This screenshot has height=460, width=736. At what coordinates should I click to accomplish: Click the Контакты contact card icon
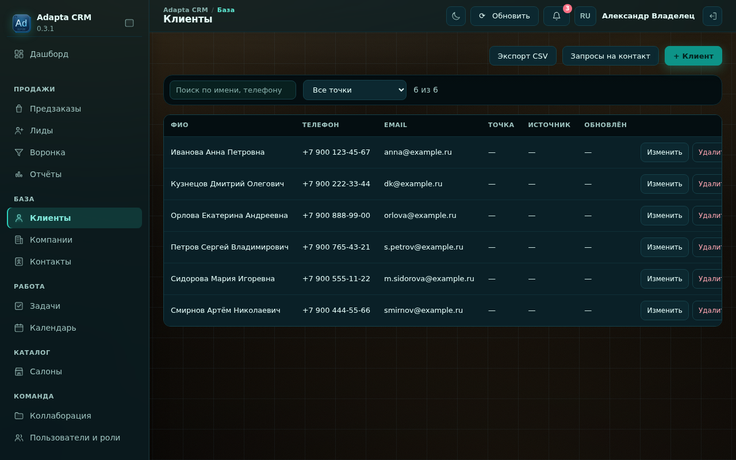point(19,262)
